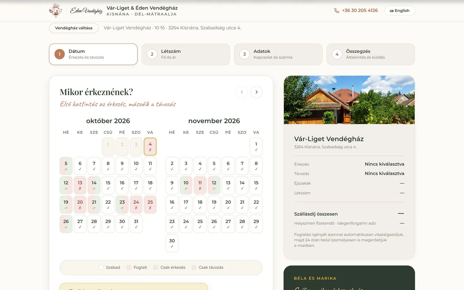Go to the previous calendar month
The height and width of the screenshot is (290, 464).
[x=242, y=92]
